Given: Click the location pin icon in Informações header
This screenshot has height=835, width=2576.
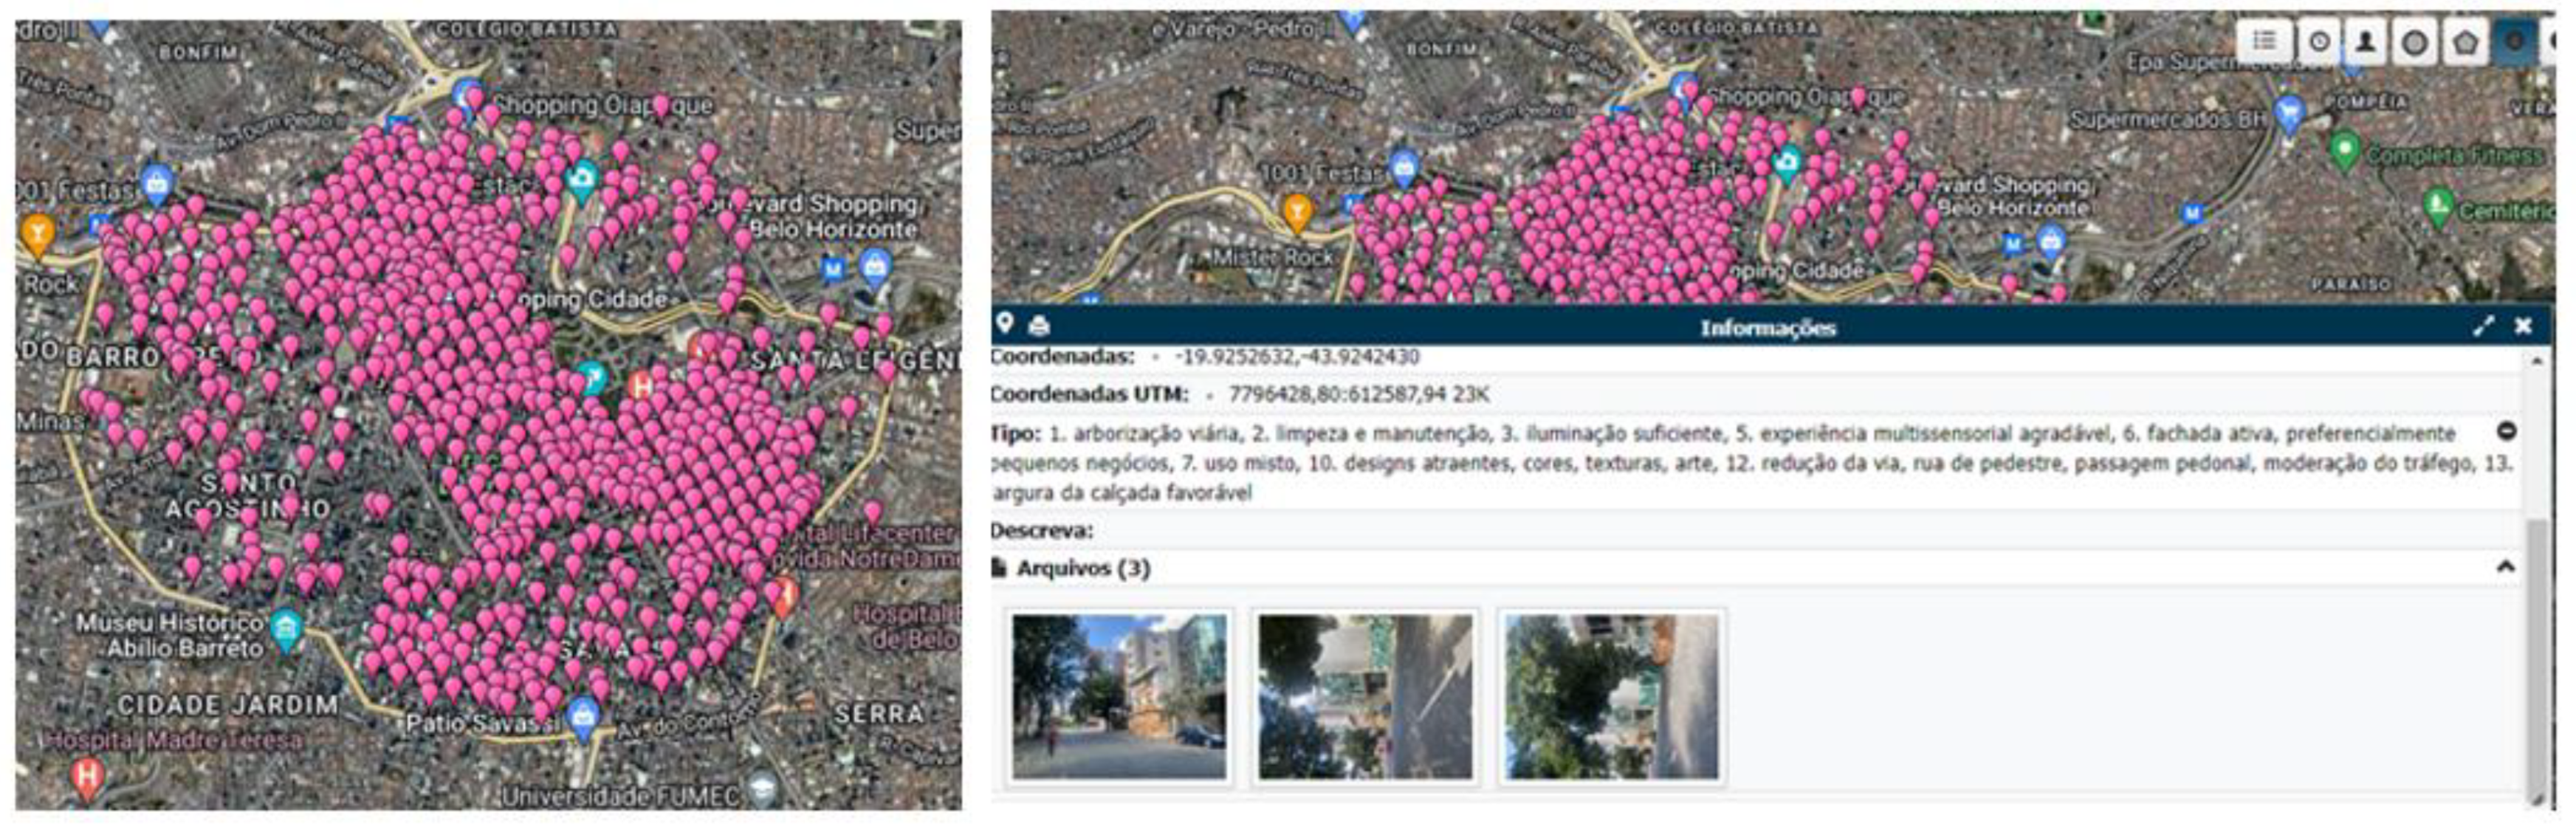Looking at the screenshot, I should [1005, 323].
